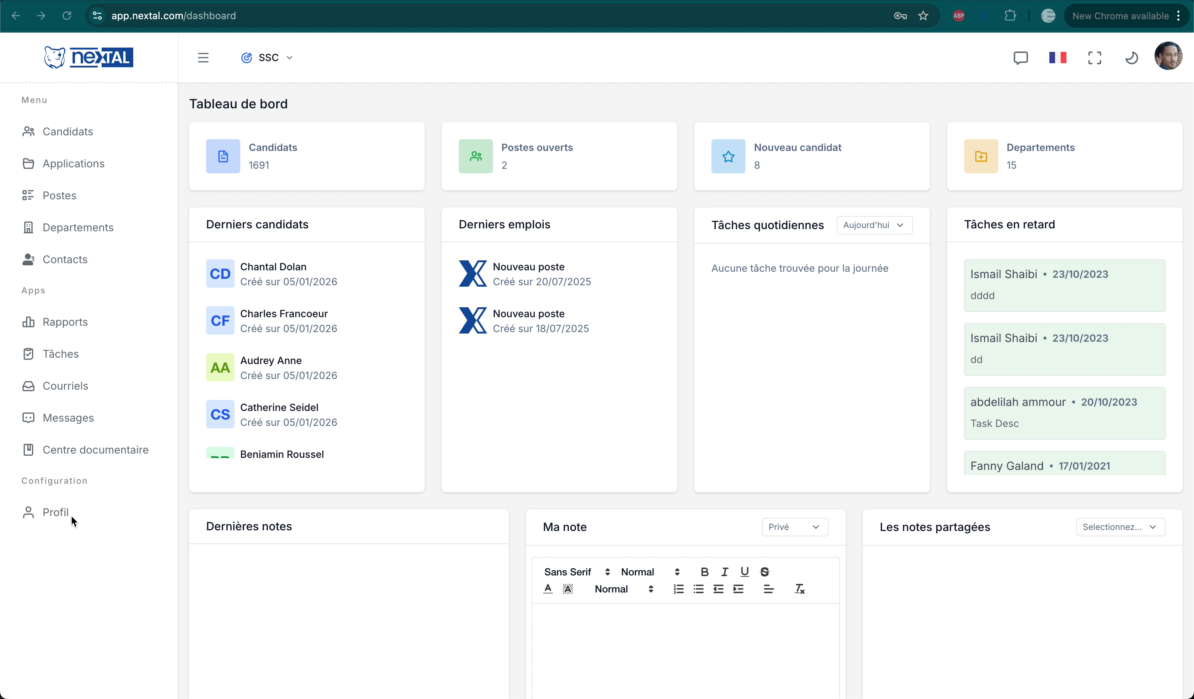
Task: Toggle dark mode with the moon icon
Action: (x=1132, y=57)
